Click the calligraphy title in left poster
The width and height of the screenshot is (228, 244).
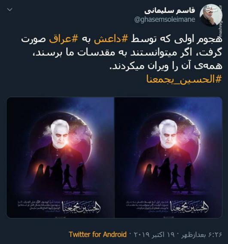coord(81,207)
